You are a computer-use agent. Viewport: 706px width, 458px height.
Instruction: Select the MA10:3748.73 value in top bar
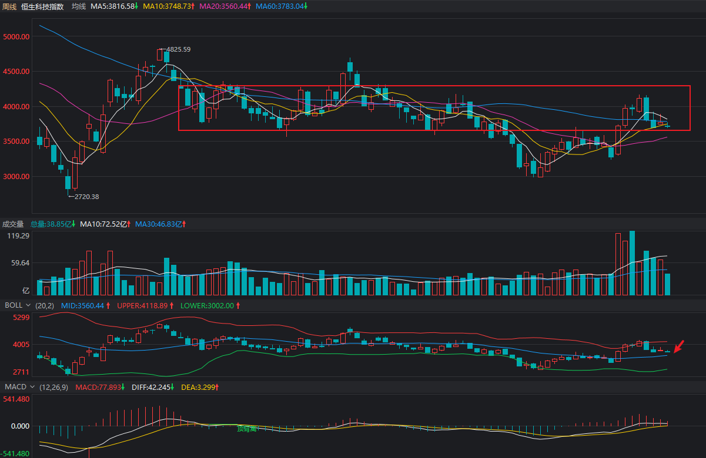(x=169, y=6)
